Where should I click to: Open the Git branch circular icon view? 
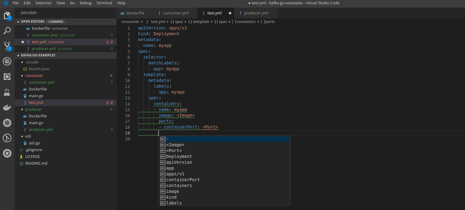click(x=7, y=138)
